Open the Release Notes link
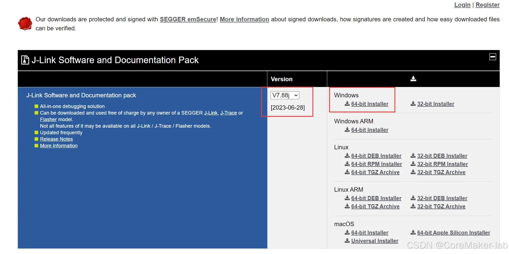 pyautogui.click(x=56, y=139)
